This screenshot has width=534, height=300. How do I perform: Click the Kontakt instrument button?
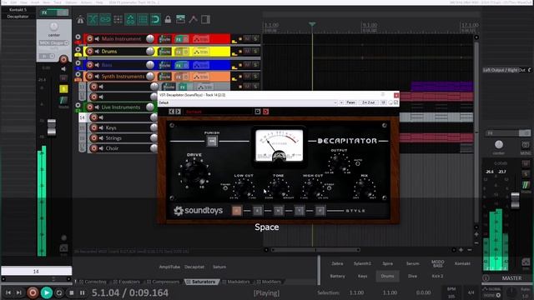tap(462, 263)
